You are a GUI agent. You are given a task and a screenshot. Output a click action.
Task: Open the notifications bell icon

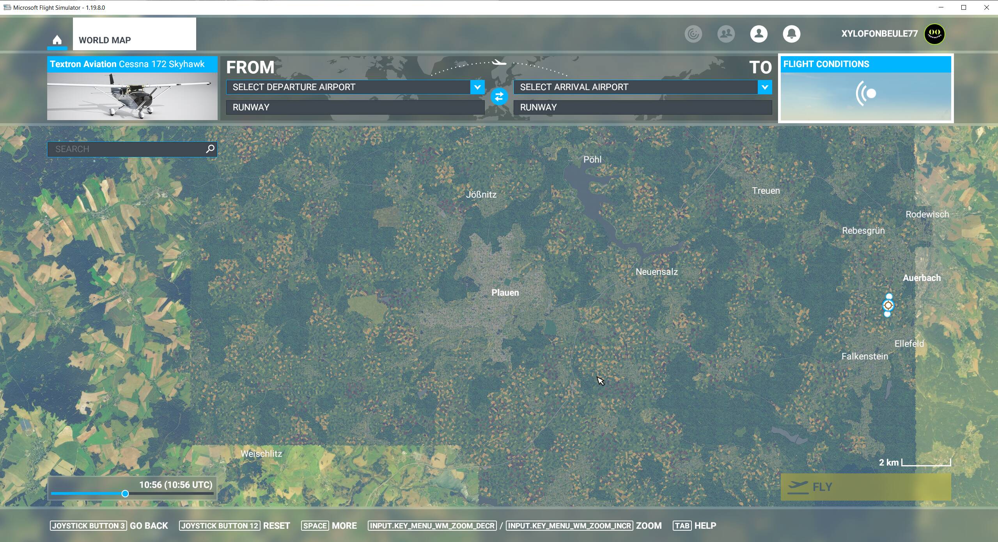(x=791, y=34)
